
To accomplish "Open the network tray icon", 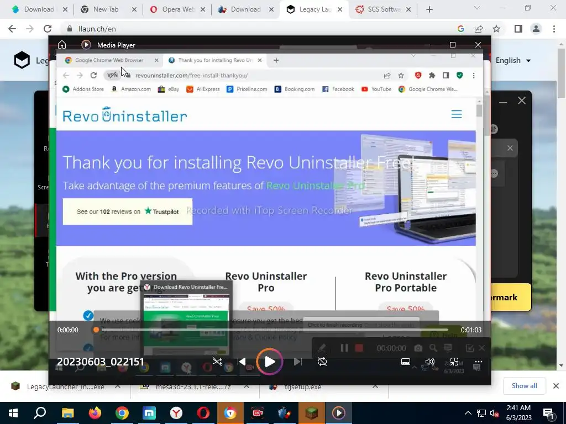I will click(x=481, y=413).
